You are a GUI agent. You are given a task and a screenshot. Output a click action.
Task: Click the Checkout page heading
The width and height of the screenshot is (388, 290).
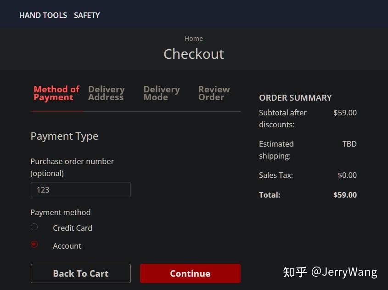click(x=194, y=54)
